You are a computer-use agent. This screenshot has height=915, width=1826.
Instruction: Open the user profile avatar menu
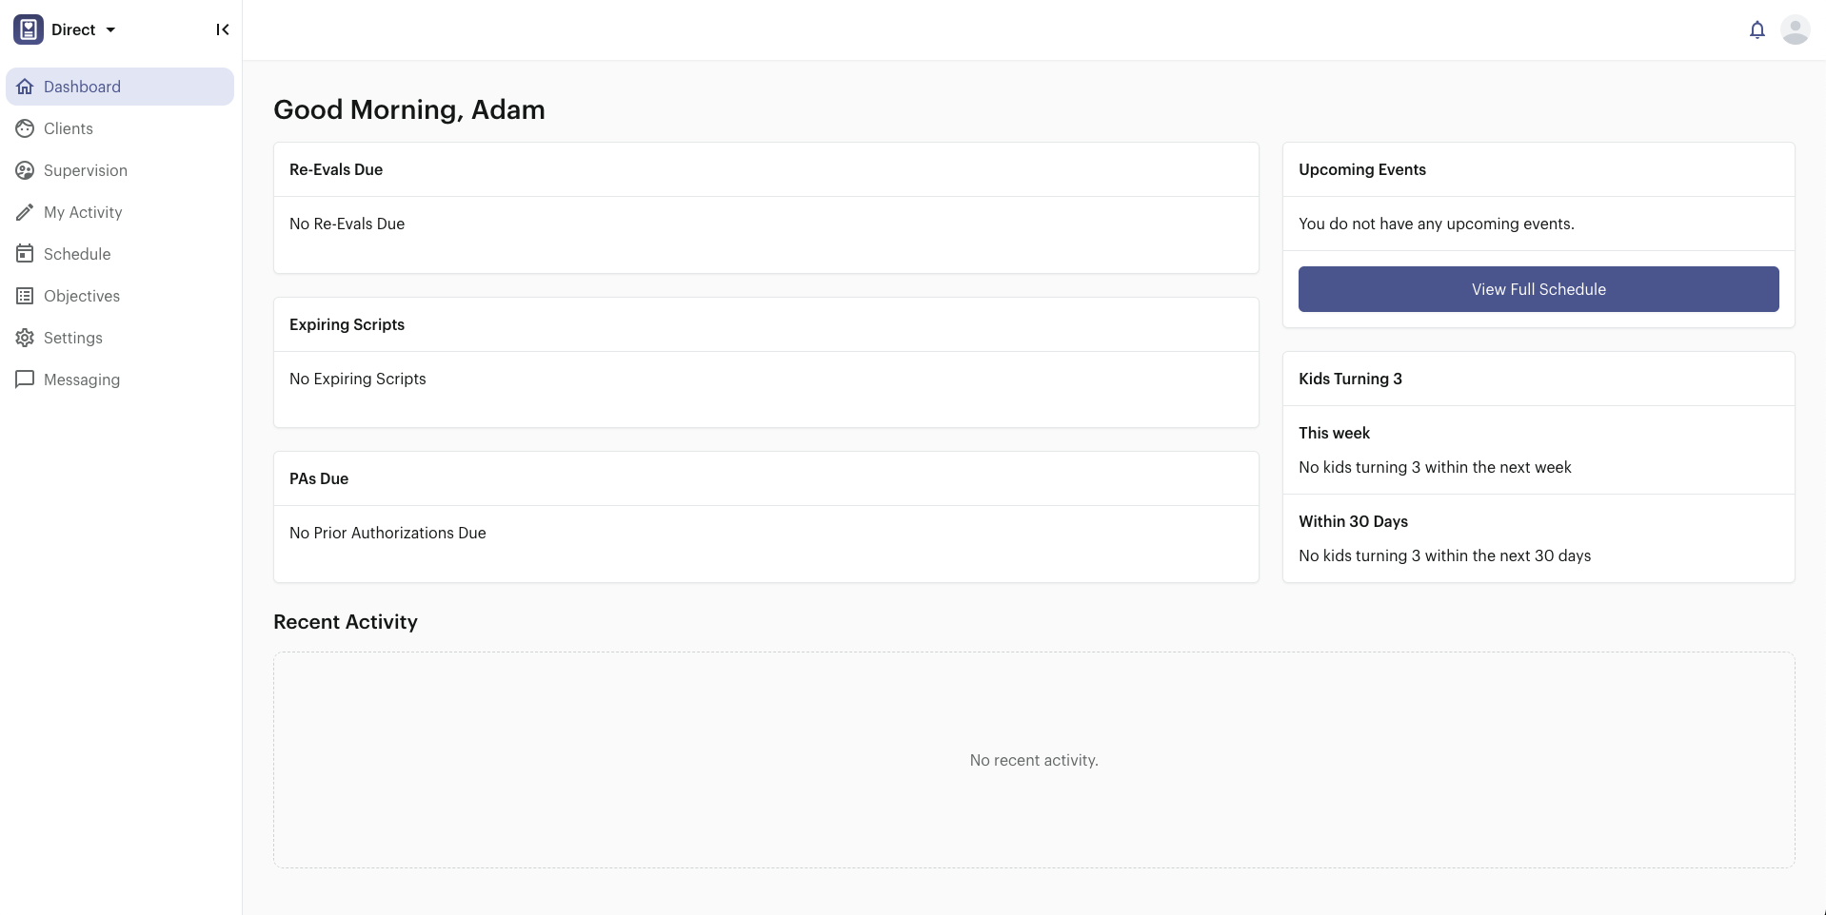[x=1795, y=30]
